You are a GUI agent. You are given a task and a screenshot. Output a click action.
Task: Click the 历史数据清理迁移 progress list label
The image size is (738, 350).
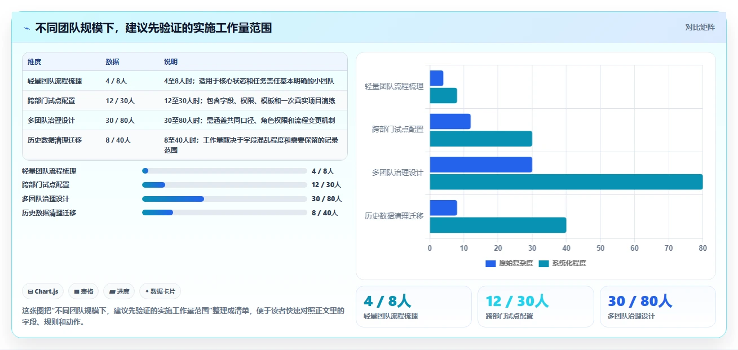click(49, 213)
